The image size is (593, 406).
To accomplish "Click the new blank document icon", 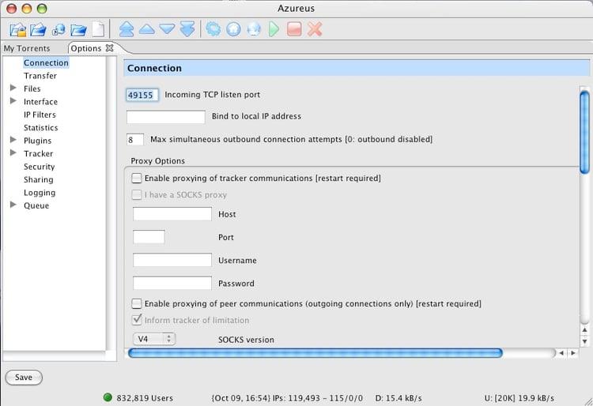I will [x=98, y=29].
